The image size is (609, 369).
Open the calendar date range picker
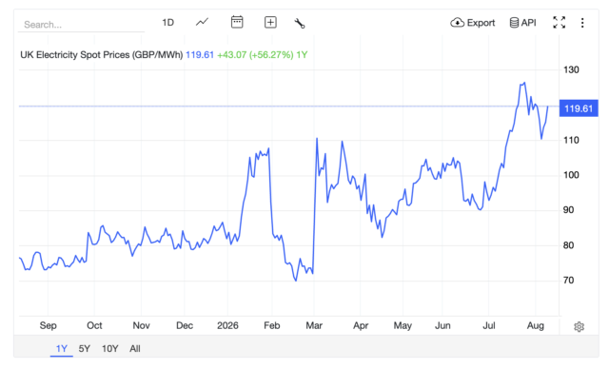[x=237, y=22]
